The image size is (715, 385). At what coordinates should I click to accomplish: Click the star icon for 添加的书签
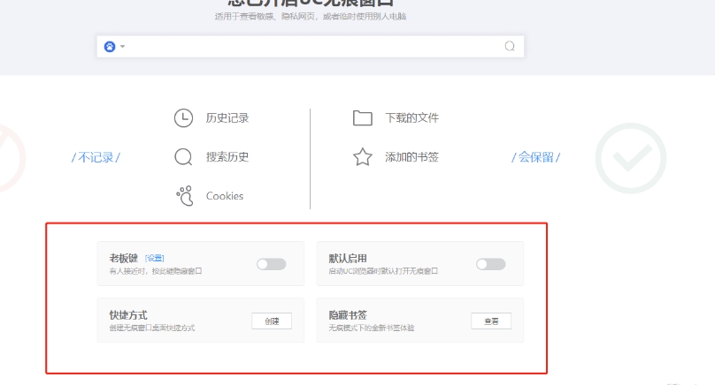click(x=363, y=157)
